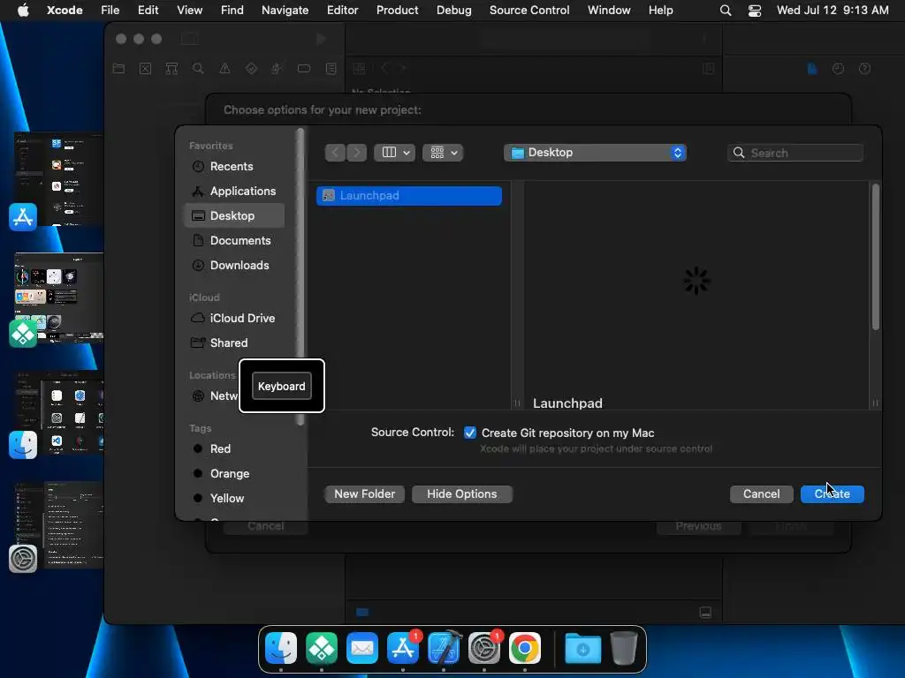This screenshot has height=678, width=905.
Task: Select the Launchpad item in file list
Action: [409, 195]
